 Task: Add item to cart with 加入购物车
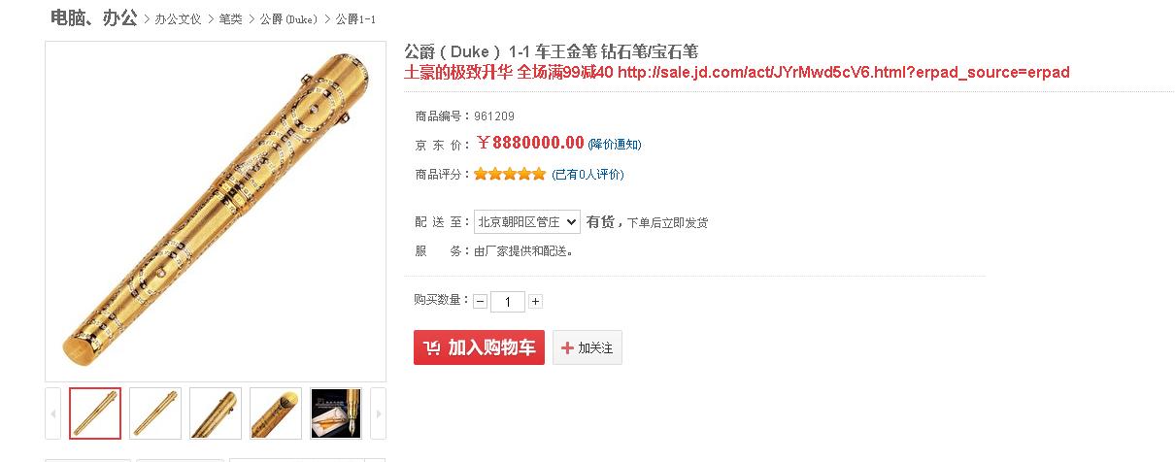coord(480,347)
